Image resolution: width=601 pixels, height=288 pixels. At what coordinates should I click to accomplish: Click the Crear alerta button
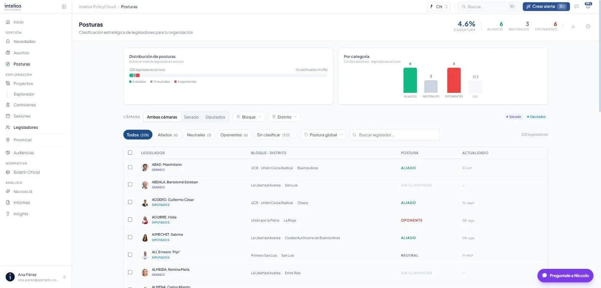(x=546, y=7)
